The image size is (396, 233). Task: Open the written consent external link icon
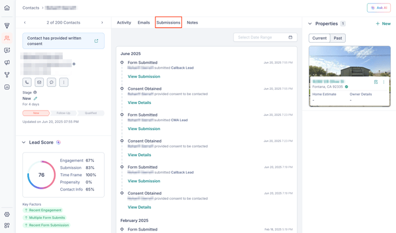tap(96, 41)
